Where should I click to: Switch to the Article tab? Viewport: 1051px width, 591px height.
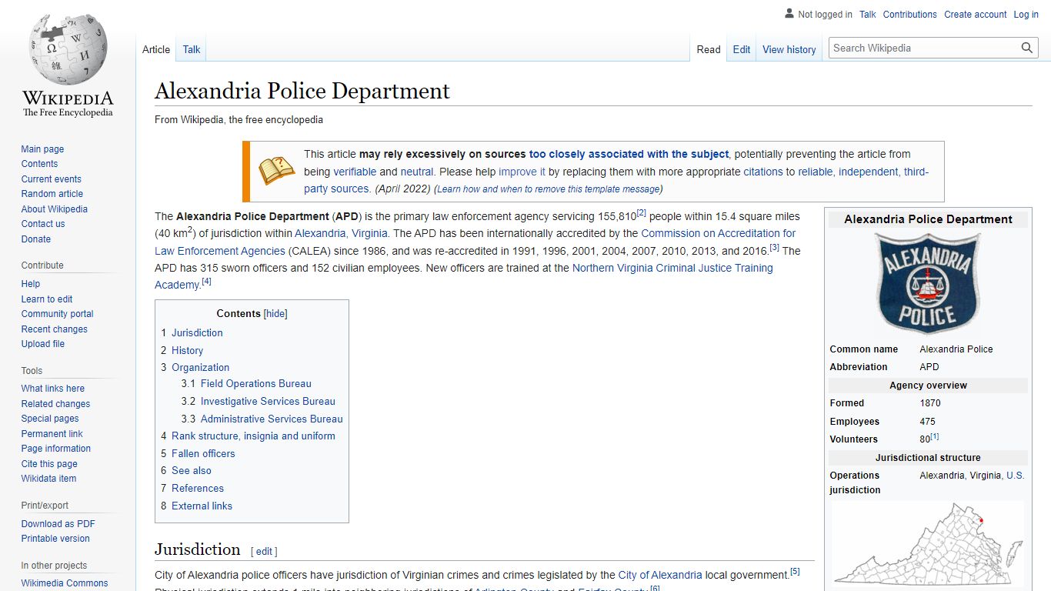coord(156,49)
